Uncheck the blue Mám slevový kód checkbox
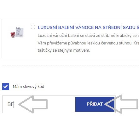The image size is (139, 139). (x=6, y=87)
